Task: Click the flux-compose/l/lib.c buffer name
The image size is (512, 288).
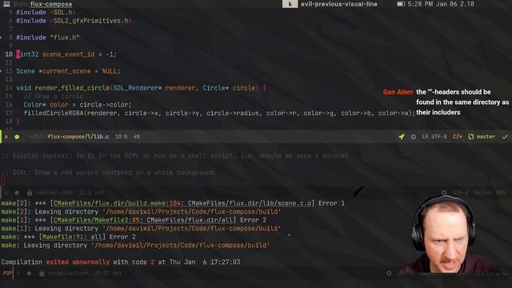Action: pyautogui.click(x=78, y=137)
